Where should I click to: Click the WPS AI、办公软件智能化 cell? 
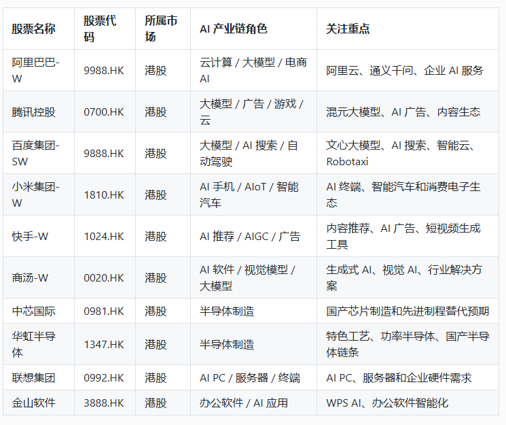(x=408, y=403)
